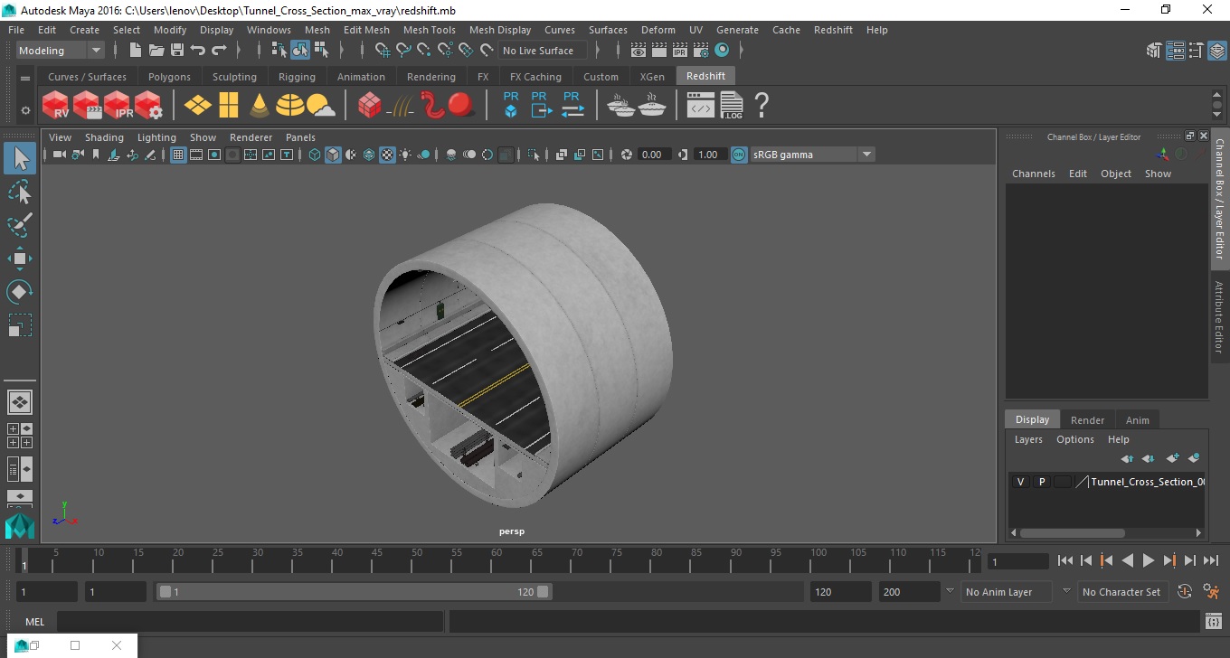
Task: Open the Hypershade teal circle icon
Action: tap(722, 51)
